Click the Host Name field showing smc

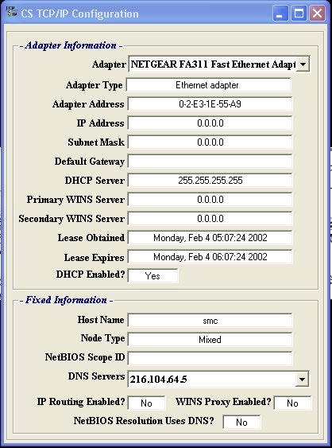[x=210, y=321]
